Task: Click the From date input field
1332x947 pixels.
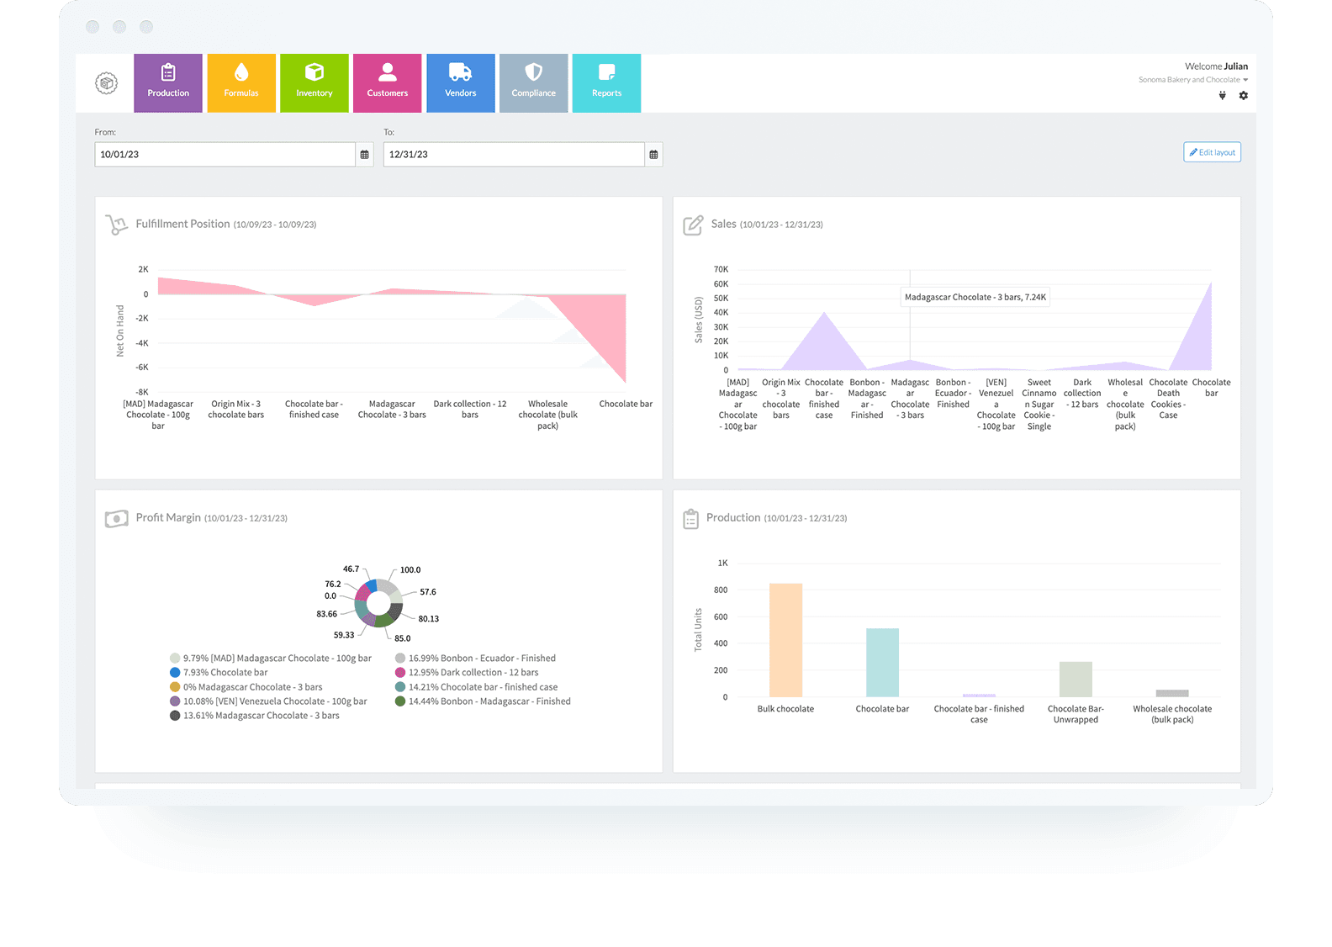Action: pos(225,155)
